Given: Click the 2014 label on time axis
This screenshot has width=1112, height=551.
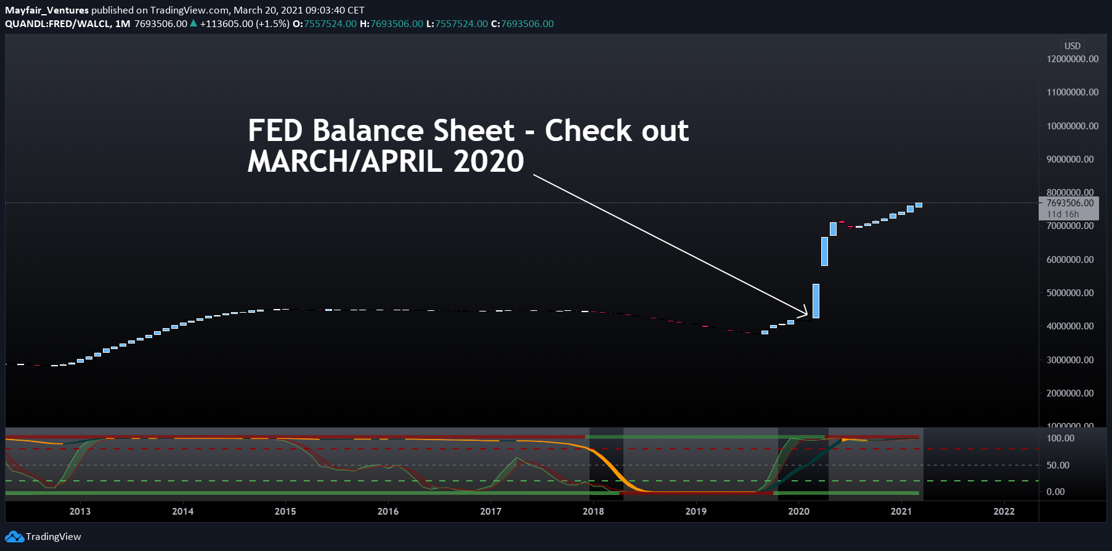Looking at the screenshot, I should 183,512.
